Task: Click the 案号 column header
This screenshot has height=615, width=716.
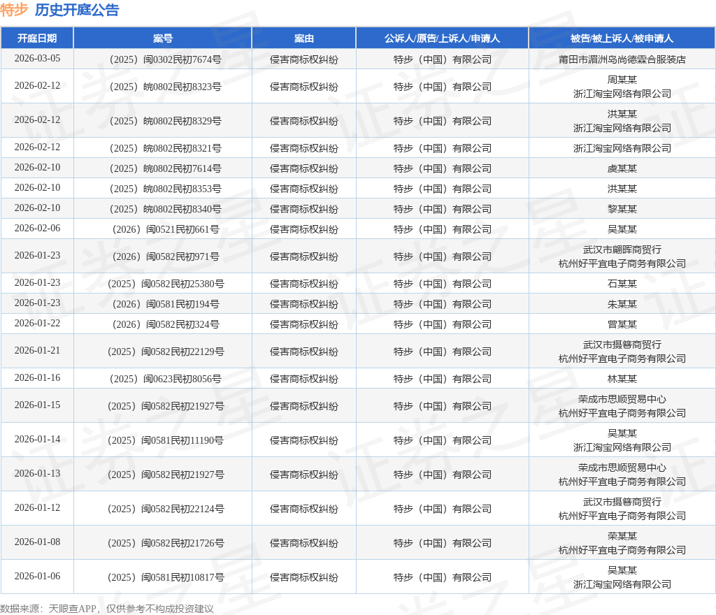Action: coord(162,38)
